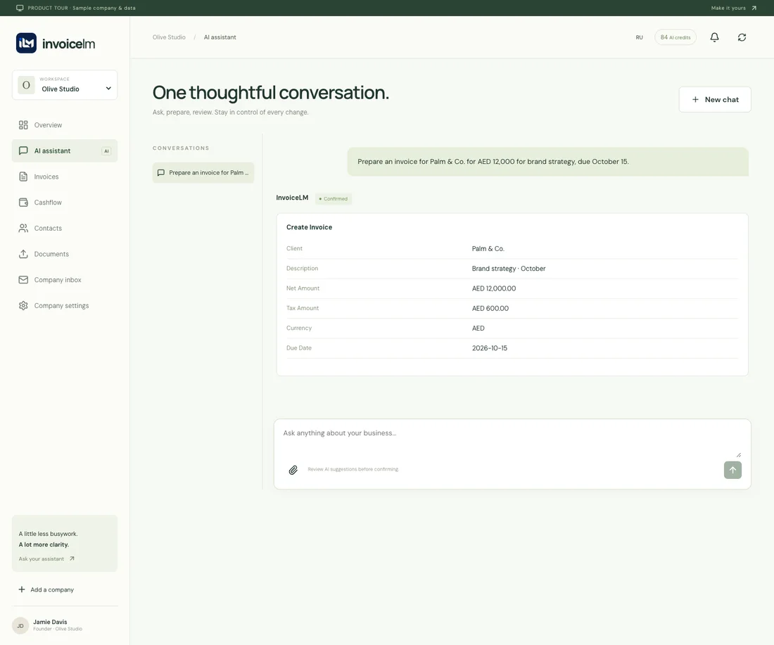Click the chevron in workspace selector
774x645 pixels.
tap(108, 89)
